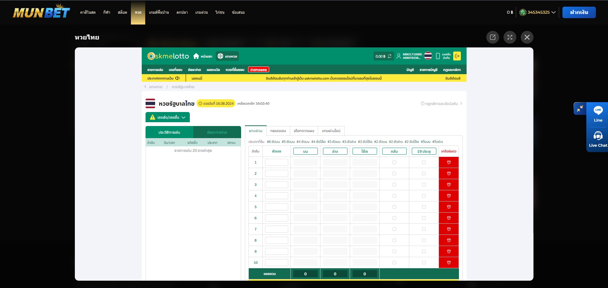
Task: Click the ล่าง column button
Action: (x=335, y=151)
